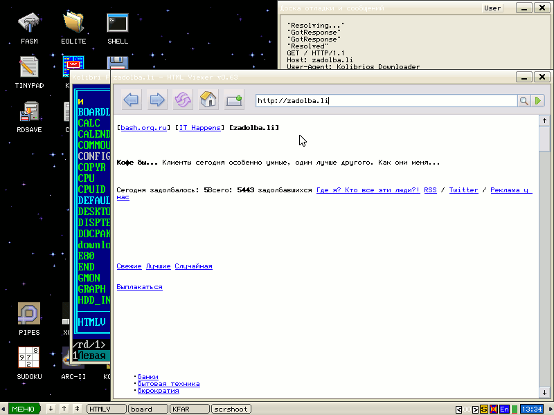The height and width of the screenshot is (415, 554).
Task: Select the scrshoot taskbar item
Action: pyautogui.click(x=231, y=409)
